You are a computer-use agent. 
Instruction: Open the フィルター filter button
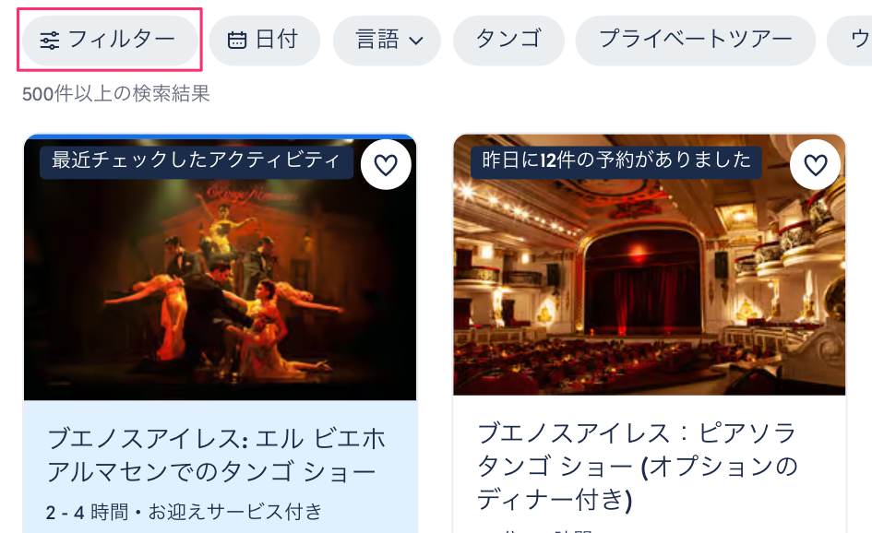point(110,40)
